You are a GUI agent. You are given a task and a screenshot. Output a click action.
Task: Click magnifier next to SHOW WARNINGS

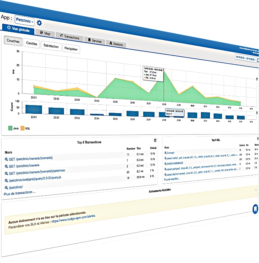166,164
